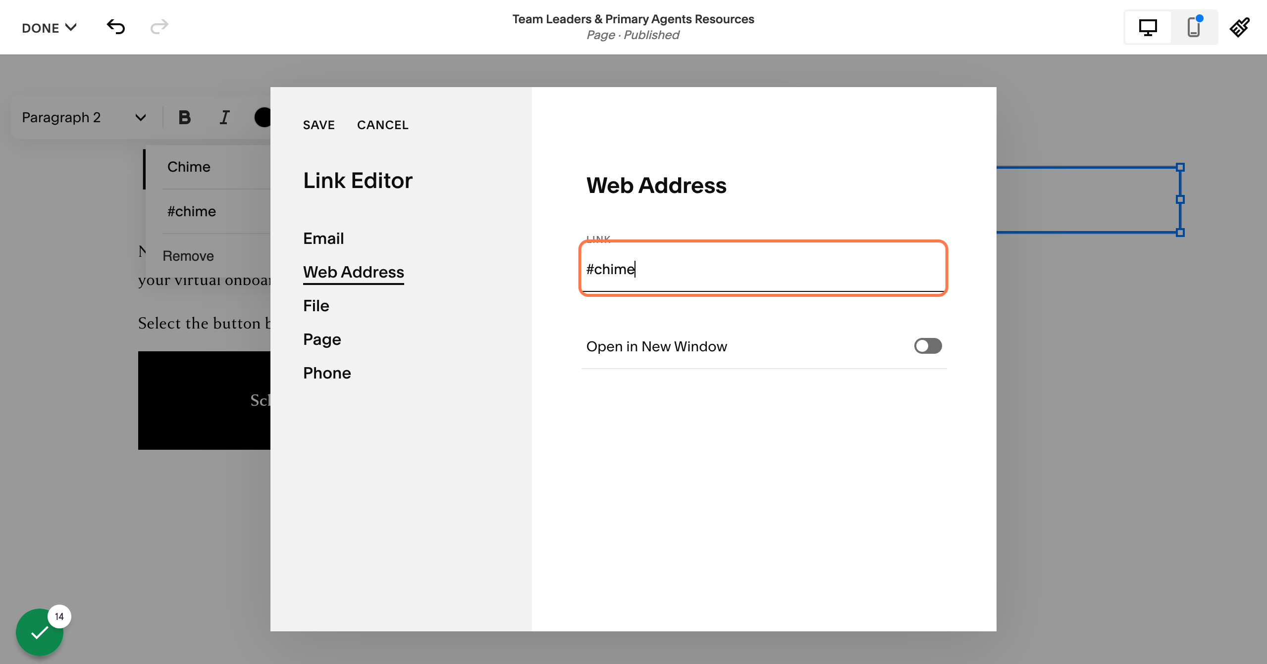
Task: Select Page link type
Action: [322, 339]
